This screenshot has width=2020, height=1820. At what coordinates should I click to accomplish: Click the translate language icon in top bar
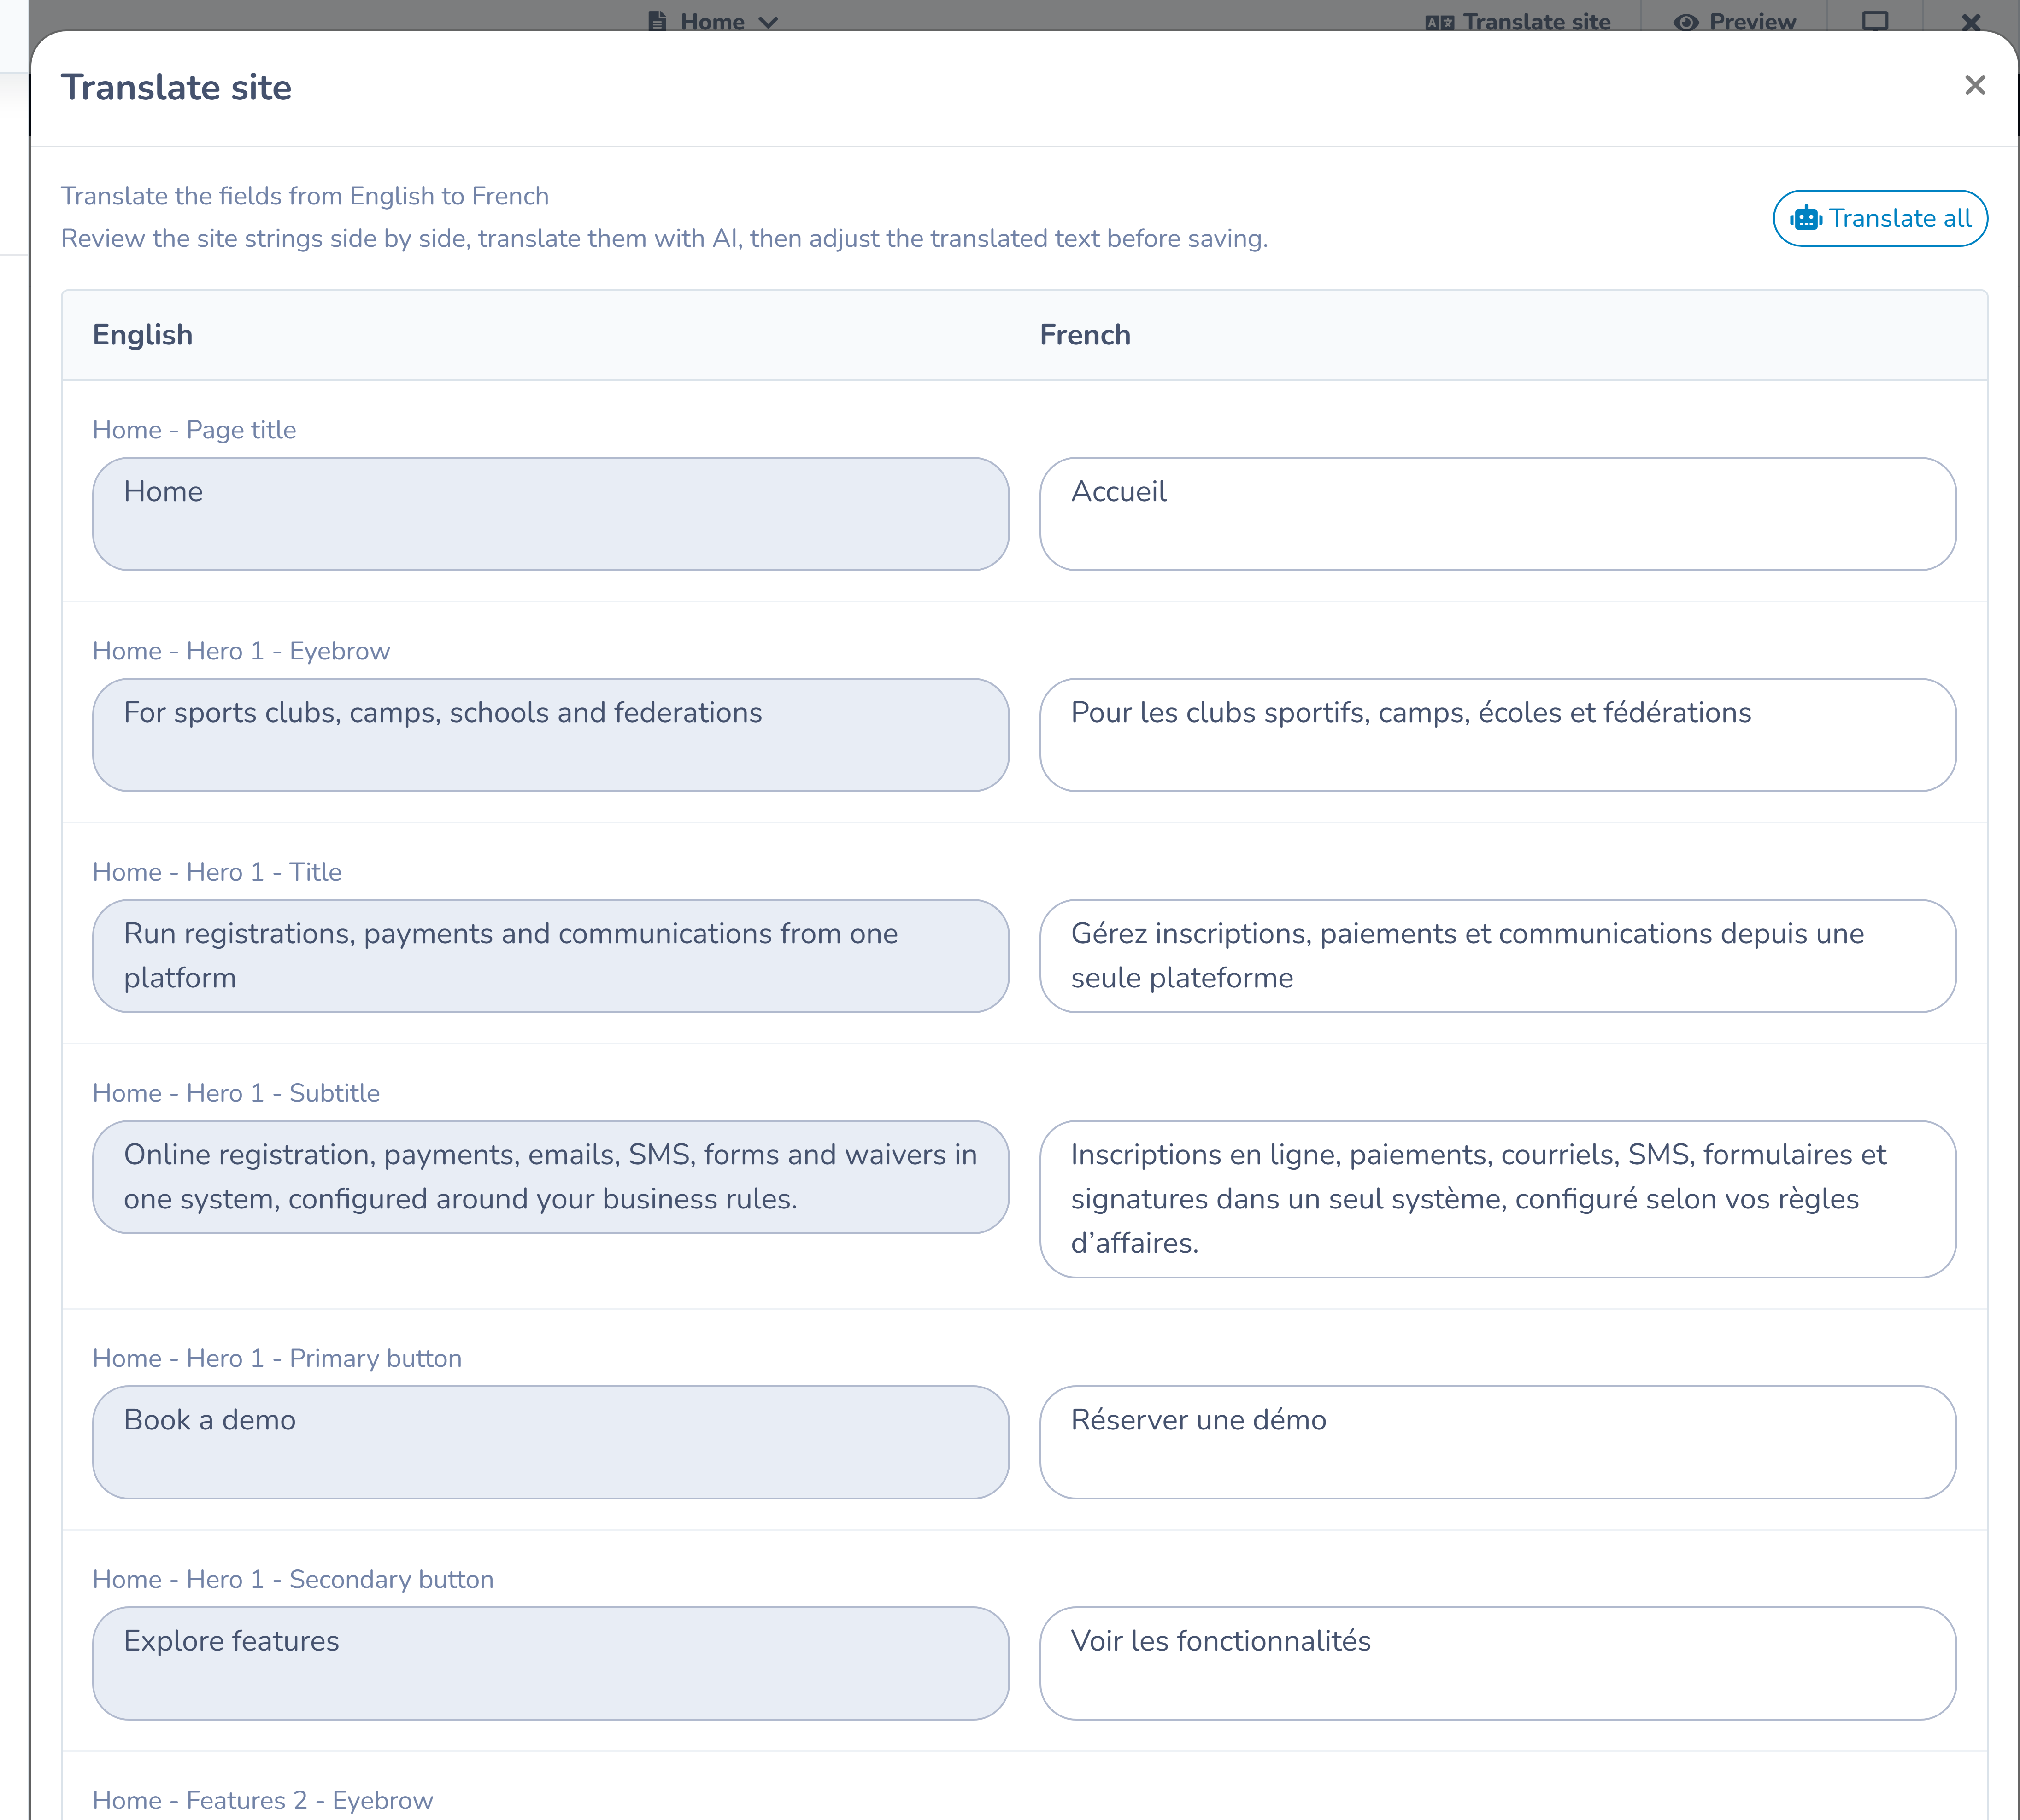[x=1440, y=22]
